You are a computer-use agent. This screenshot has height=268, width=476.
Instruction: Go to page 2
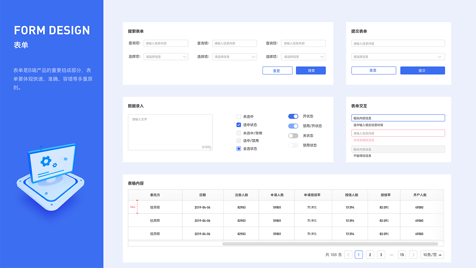tap(370, 255)
